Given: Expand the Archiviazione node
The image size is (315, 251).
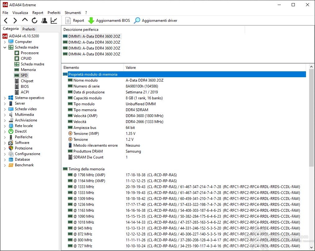Looking at the screenshot, I should click(x=5, y=121).
